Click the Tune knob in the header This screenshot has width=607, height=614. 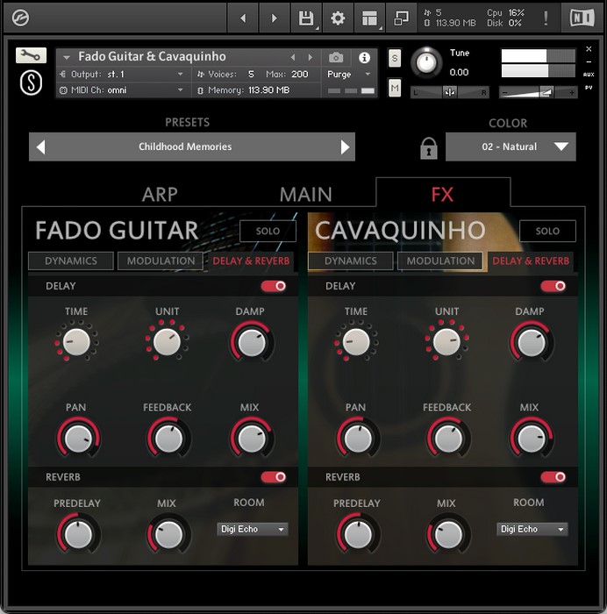coord(426,62)
